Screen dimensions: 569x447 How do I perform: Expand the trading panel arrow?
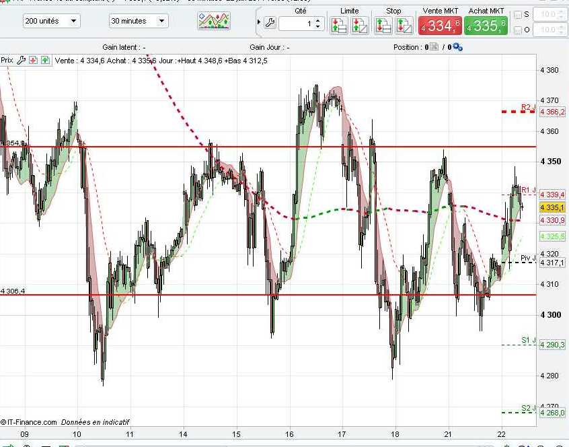259,22
